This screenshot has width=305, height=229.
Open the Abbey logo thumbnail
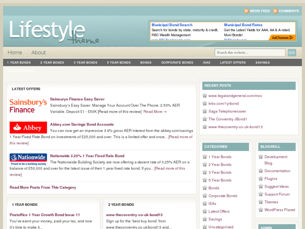(28, 127)
